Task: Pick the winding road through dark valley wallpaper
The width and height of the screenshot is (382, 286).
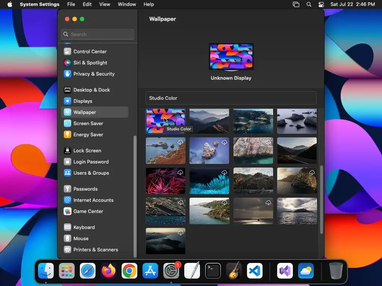Action: click(297, 151)
